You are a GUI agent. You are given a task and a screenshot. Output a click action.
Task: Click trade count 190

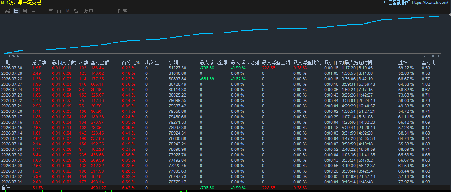[83, 138]
